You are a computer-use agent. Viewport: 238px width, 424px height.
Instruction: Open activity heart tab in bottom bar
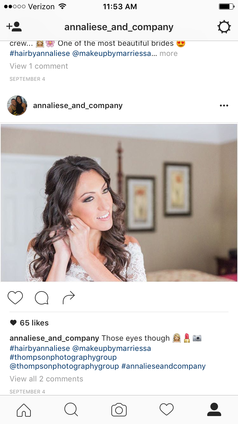(x=167, y=410)
